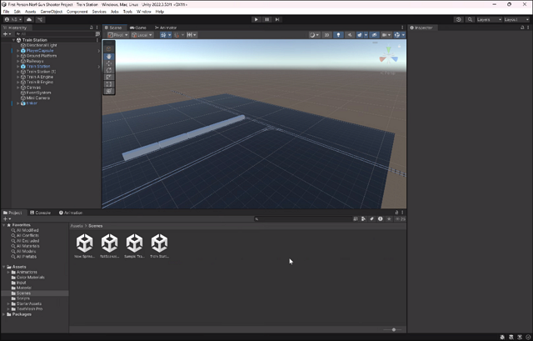Click the cloud services icon
The height and width of the screenshot is (341, 533).
[29, 19]
